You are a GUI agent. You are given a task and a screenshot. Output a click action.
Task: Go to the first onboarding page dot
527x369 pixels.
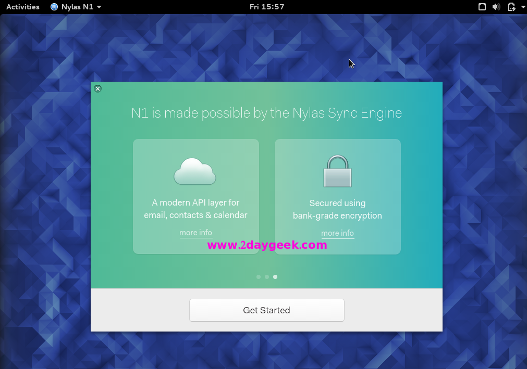click(259, 277)
